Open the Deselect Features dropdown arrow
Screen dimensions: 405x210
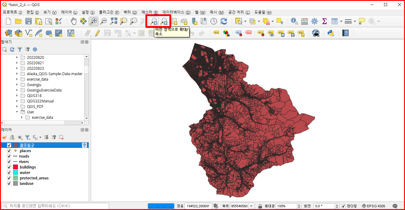click(273, 21)
